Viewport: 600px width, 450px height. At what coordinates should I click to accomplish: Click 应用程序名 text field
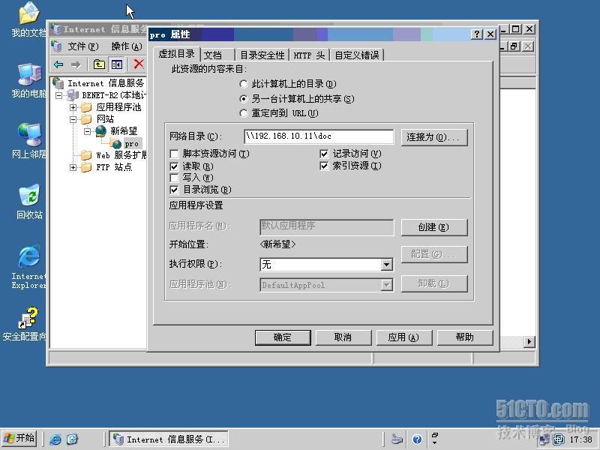(x=326, y=226)
